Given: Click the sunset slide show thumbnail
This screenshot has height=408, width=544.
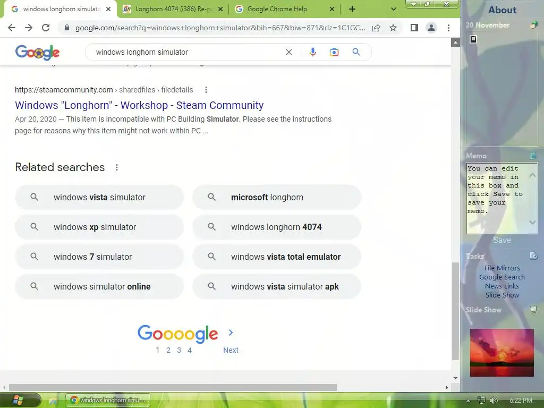Looking at the screenshot, I should (x=501, y=353).
